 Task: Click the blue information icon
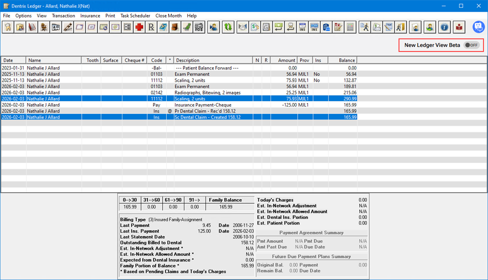445,27
